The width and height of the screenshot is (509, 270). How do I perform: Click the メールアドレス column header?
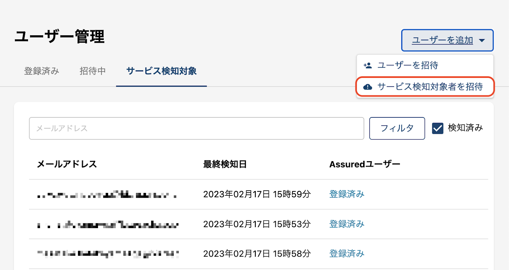point(67,164)
